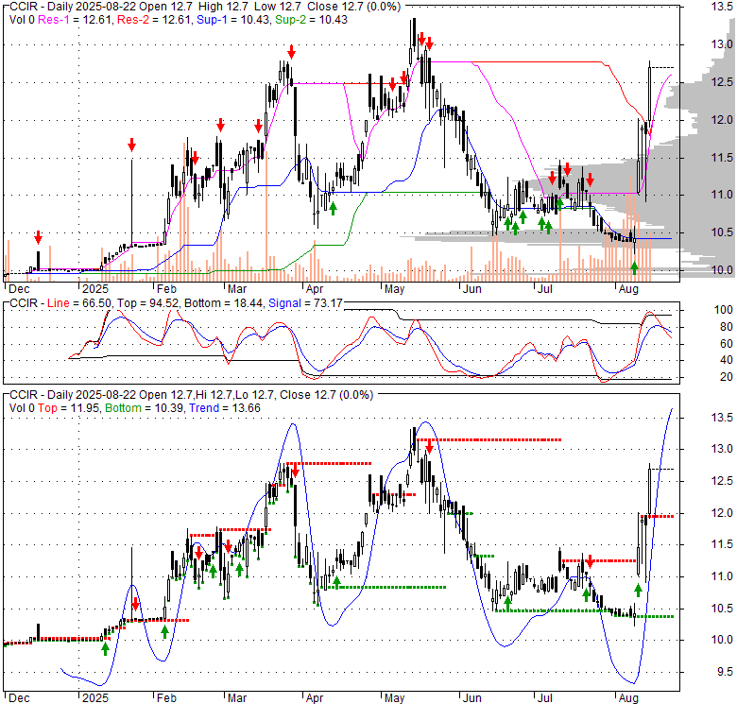Click the red down arrow in December on top chart

coord(38,237)
